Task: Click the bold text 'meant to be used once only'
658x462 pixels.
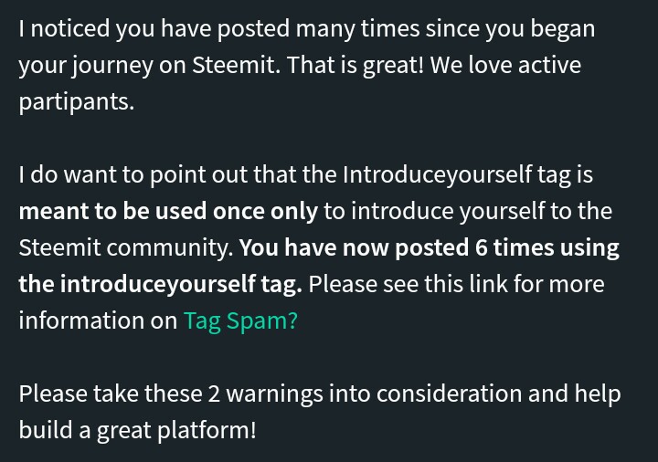Action: pos(168,211)
